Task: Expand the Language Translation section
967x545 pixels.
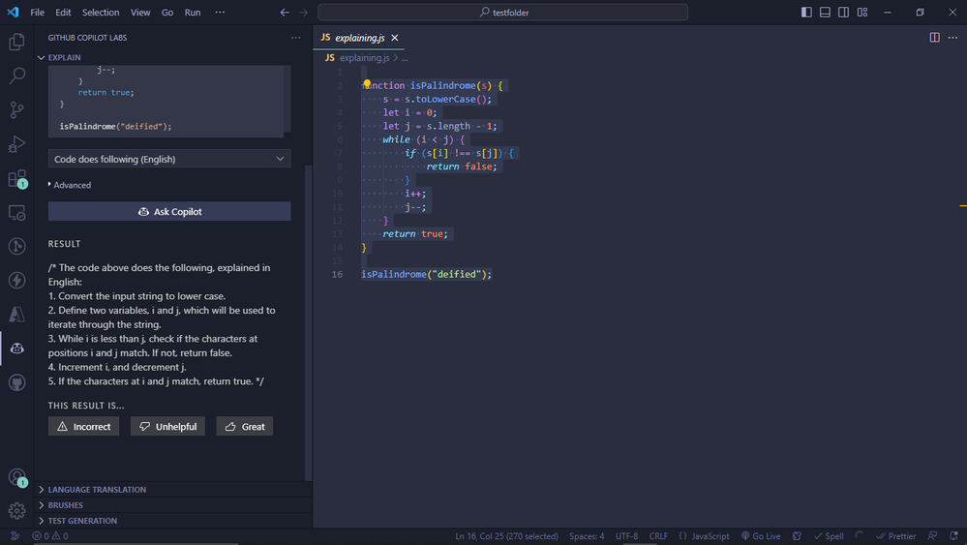Action: 97,490
